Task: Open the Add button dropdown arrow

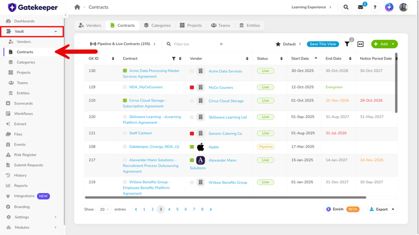Action: [393, 44]
